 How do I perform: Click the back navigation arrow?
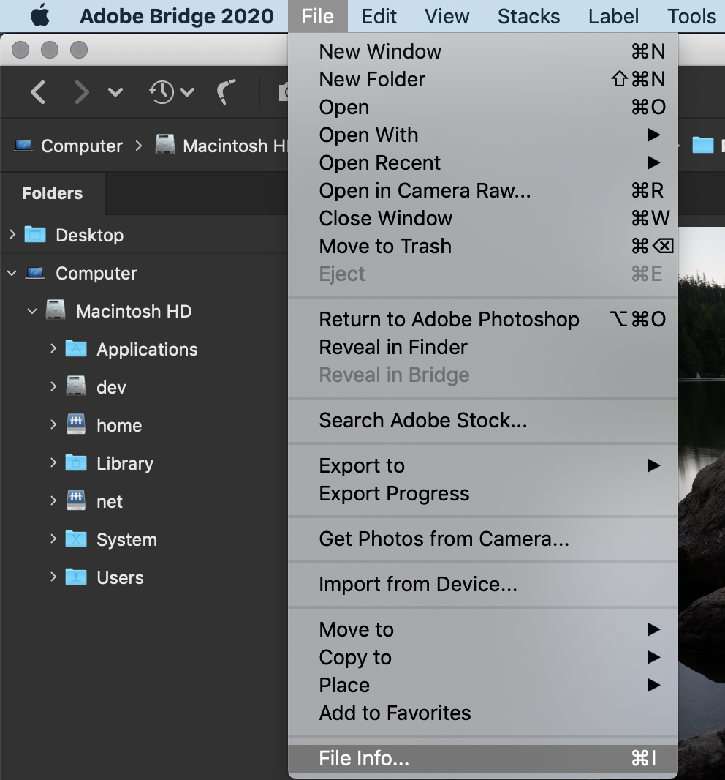click(38, 92)
